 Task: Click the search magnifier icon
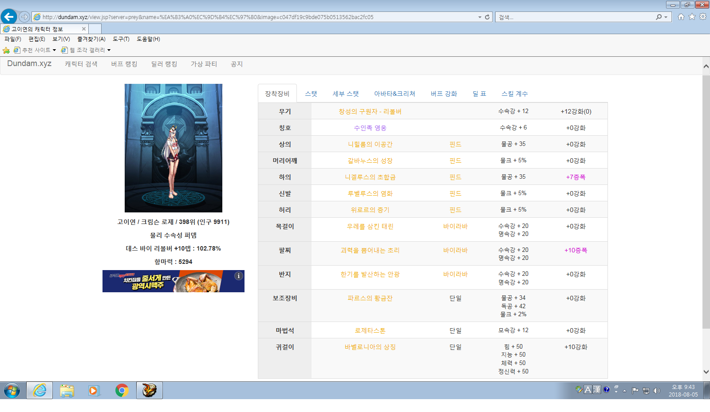tap(659, 17)
